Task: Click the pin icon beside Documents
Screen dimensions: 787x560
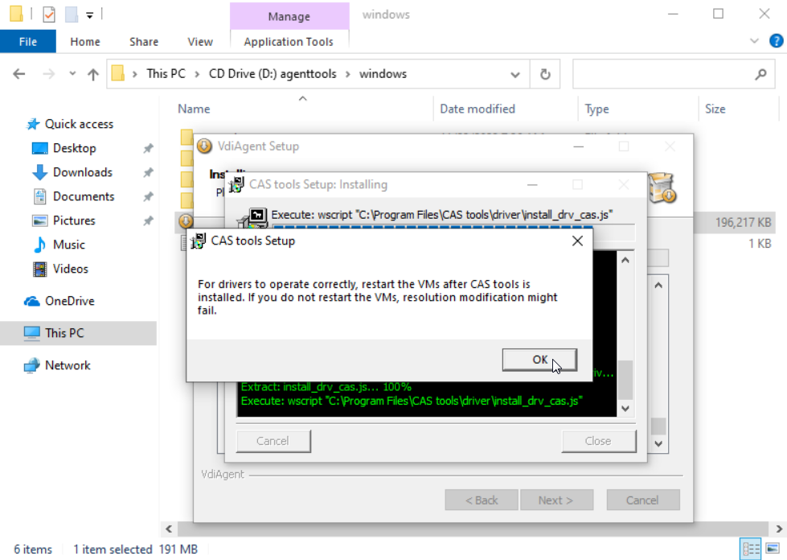Action: [148, 196]
